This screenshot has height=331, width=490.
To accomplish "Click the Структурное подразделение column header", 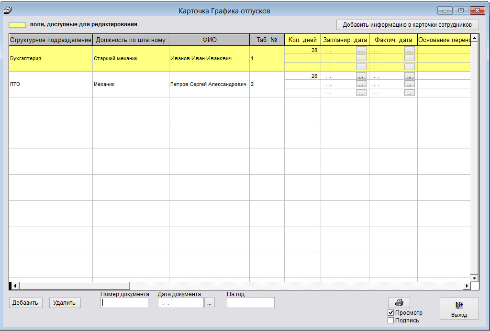I will tap(51, 40).
